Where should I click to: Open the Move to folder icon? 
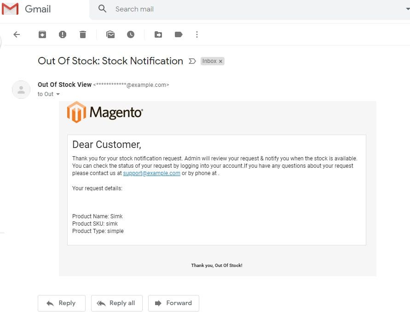coord(158,34)
